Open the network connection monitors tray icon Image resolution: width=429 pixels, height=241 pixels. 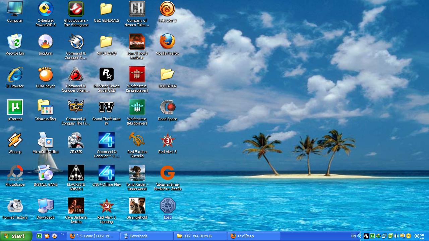pos(384,236)
